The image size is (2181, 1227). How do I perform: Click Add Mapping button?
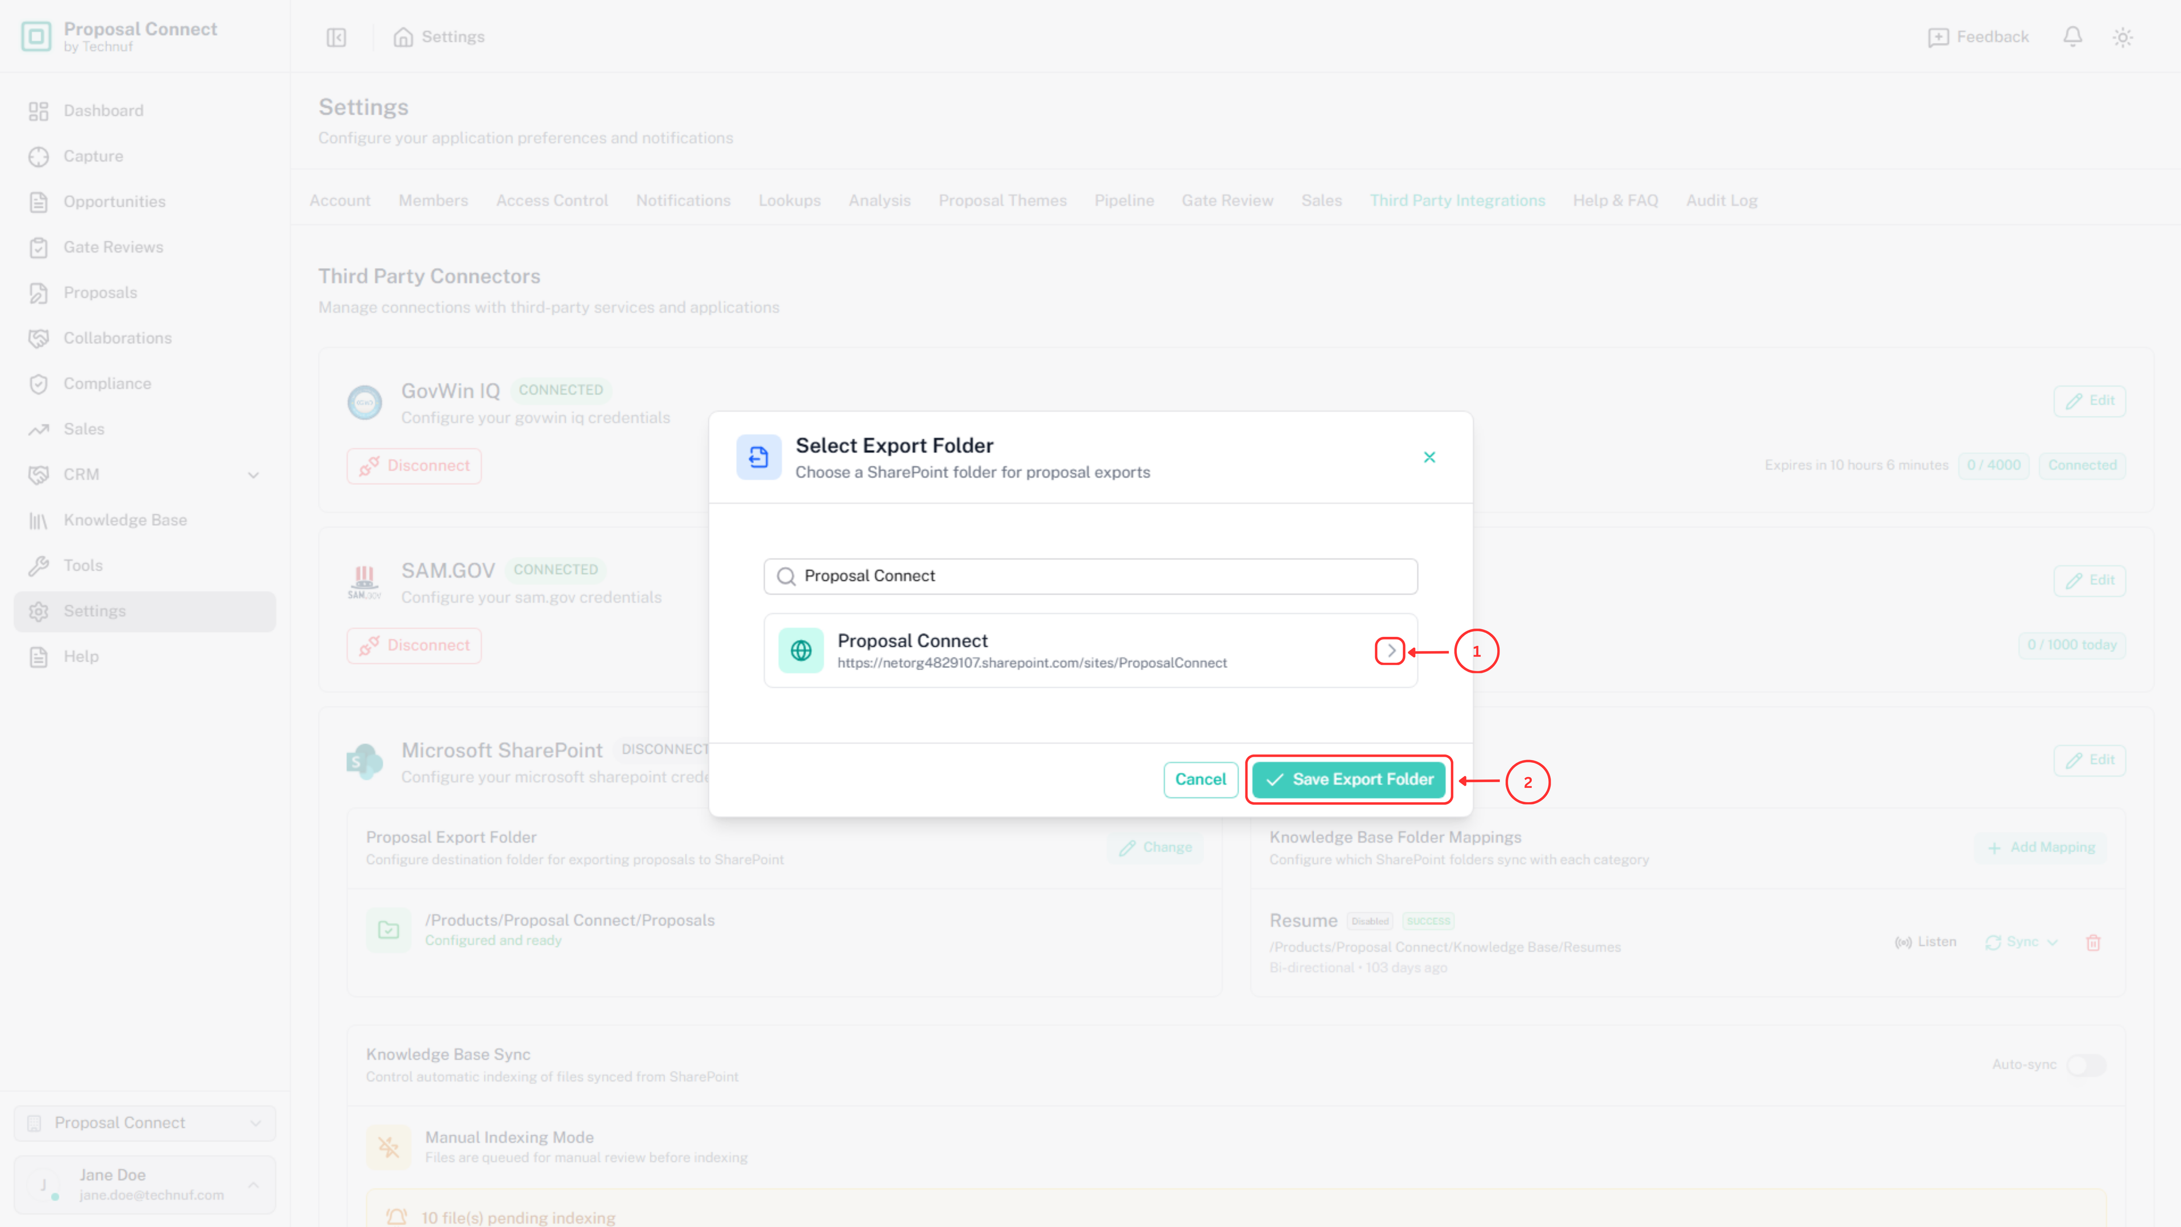coord(2041,848)
